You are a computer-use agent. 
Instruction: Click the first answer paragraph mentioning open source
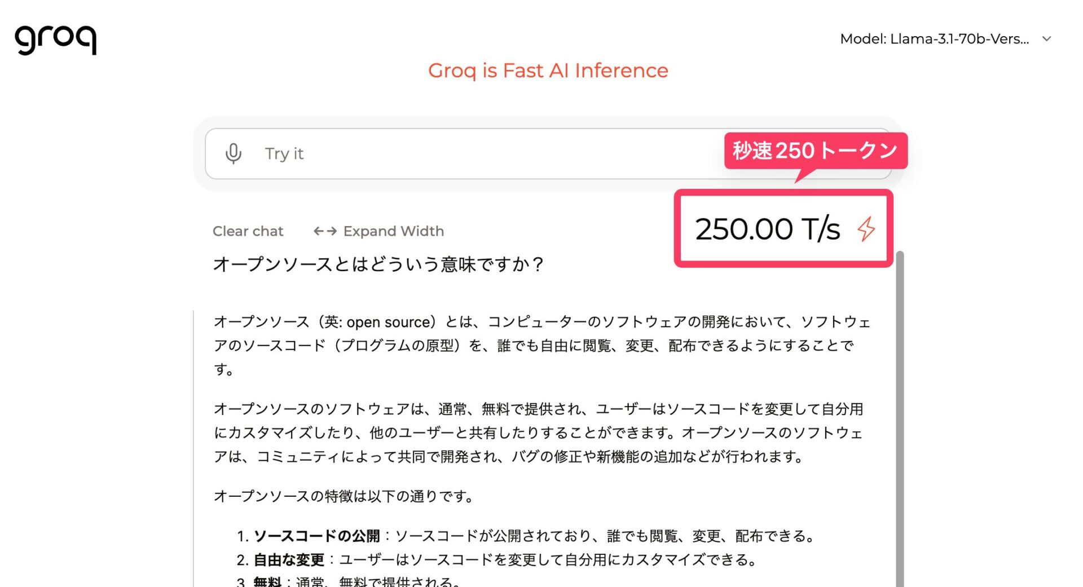(x=541, y=345)
